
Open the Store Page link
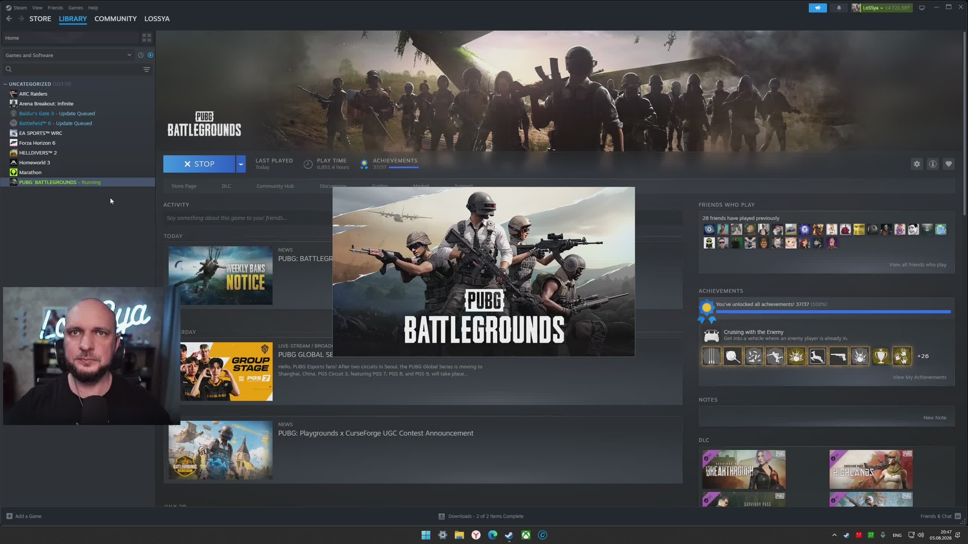point(184,186)
